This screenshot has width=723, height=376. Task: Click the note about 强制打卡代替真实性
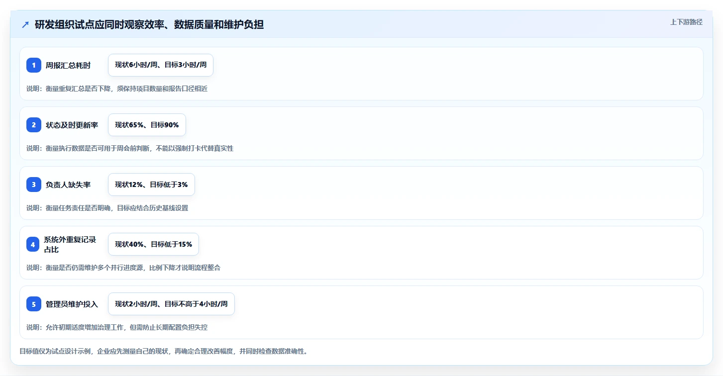(130, 148)
